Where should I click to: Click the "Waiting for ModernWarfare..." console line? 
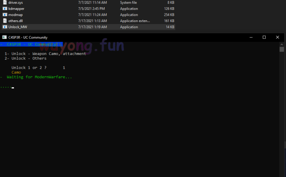click(39, 77)
